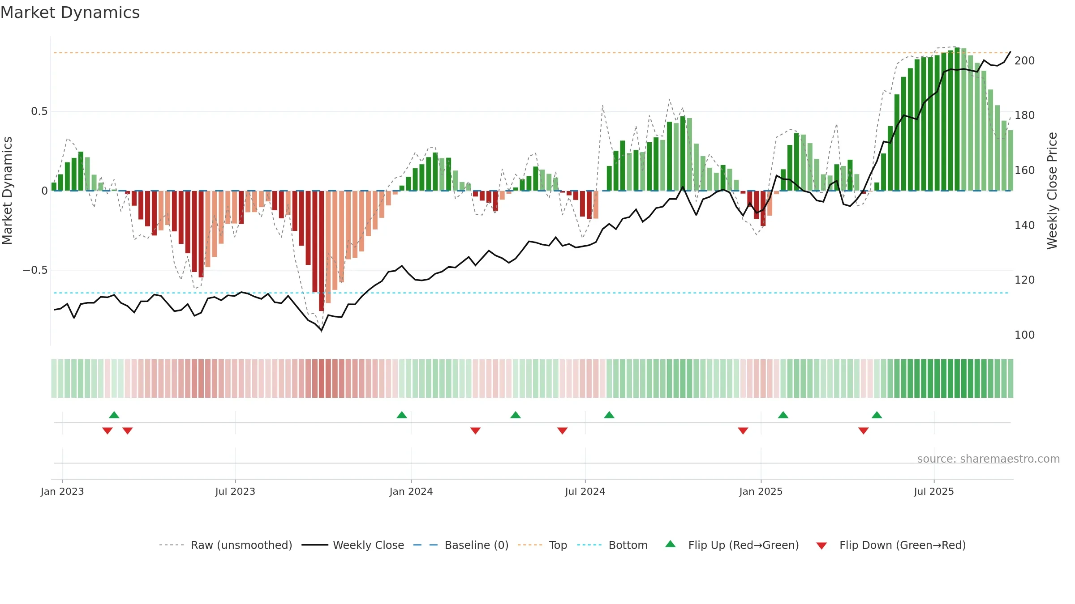Click the 100 price axis tick label
The width and height of the screenshot is (1075, 604).
click(1025, 335)
